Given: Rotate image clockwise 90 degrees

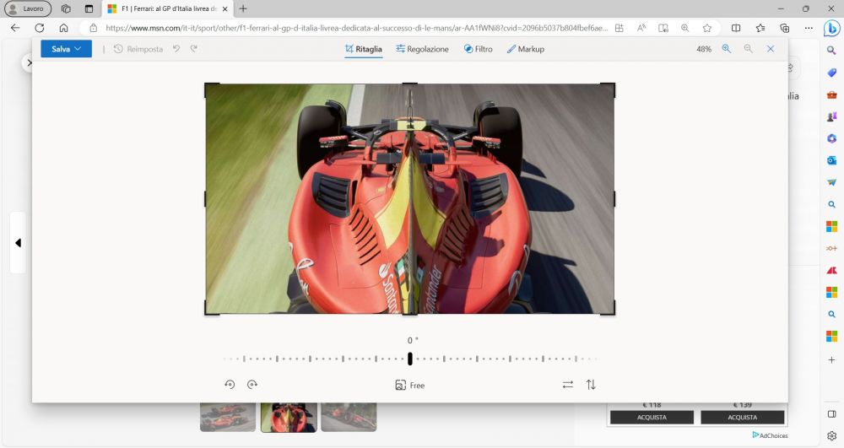Looking at the screenshot, I should (252, 385).
